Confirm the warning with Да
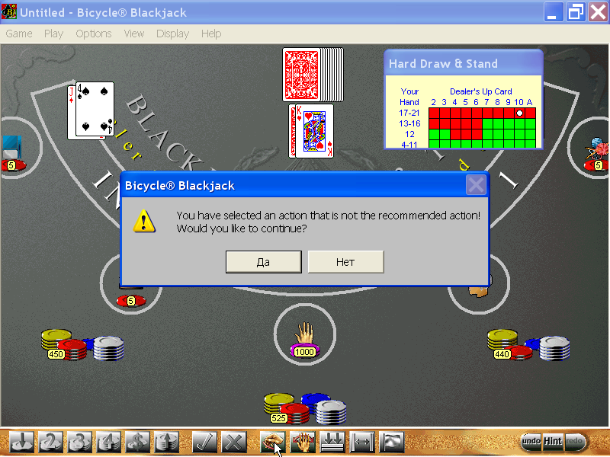Screen dimensions: 610x457 click(x=263, y=262)
